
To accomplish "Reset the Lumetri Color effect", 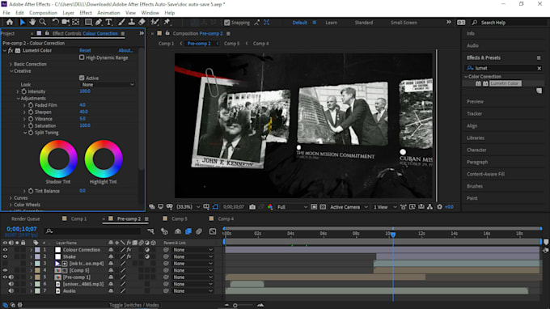I will [x=85, y=50].
